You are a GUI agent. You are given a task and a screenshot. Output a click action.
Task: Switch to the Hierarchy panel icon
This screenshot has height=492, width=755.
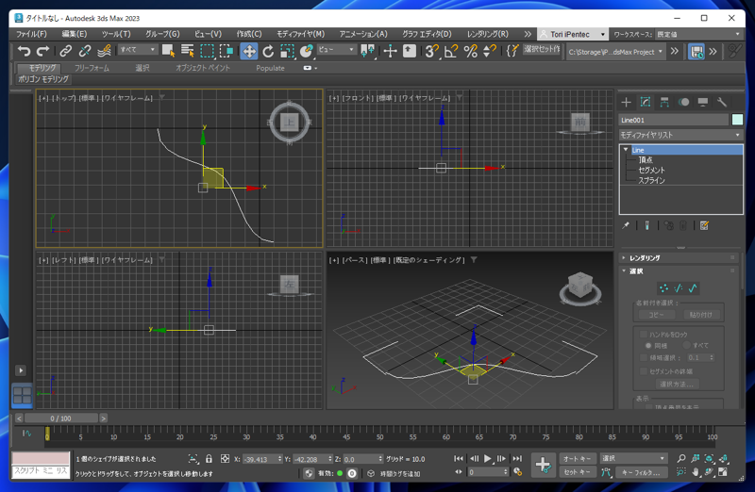click(x=664, y=102)
